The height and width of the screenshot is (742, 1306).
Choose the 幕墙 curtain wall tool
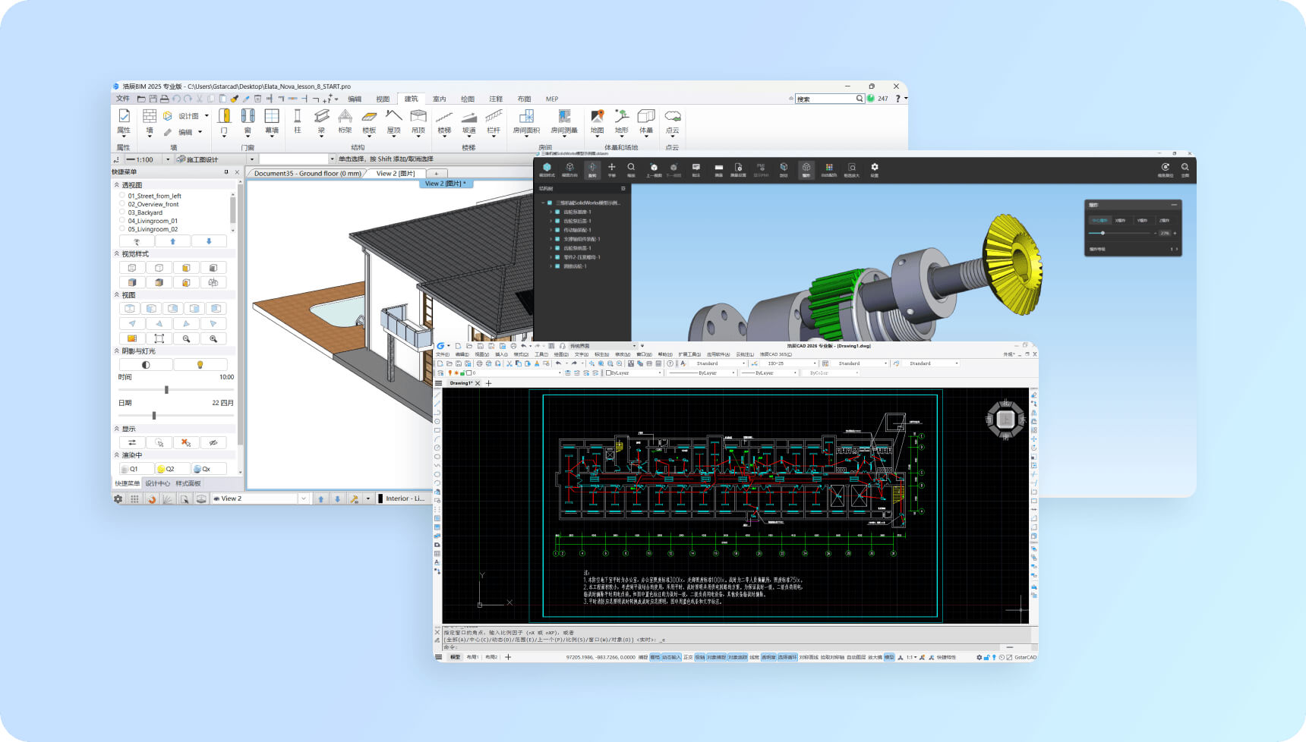pyautogui.click(x=271, y=121)
